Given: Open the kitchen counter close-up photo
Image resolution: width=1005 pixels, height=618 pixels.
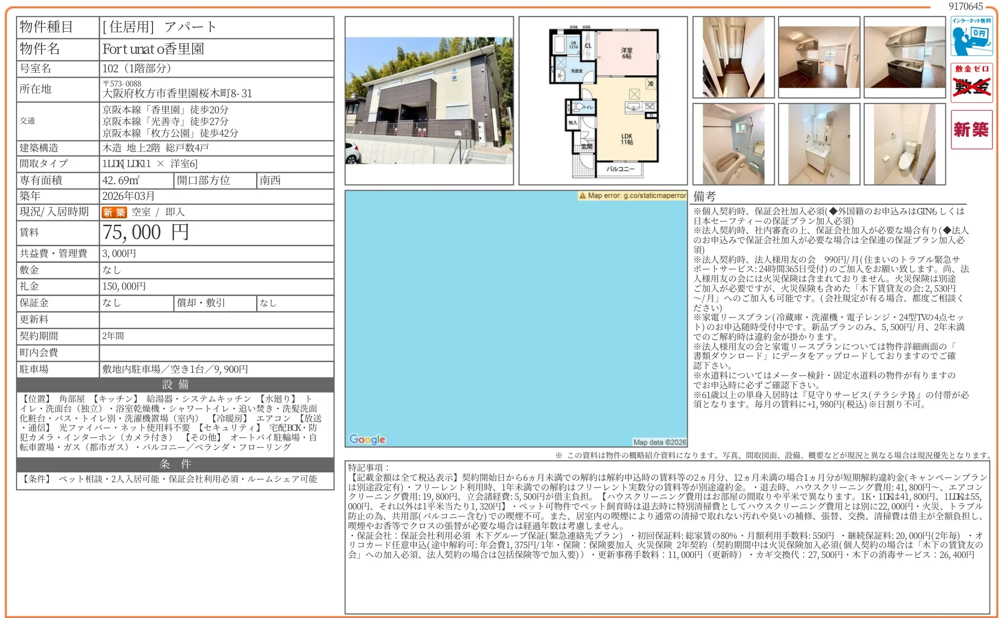Looking at the screenshot, I should pos(904,57).
